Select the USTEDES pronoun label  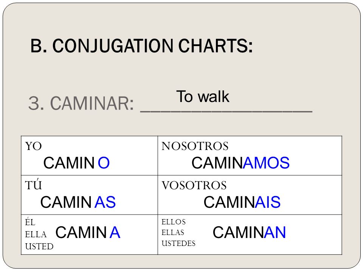click(178, 243)
